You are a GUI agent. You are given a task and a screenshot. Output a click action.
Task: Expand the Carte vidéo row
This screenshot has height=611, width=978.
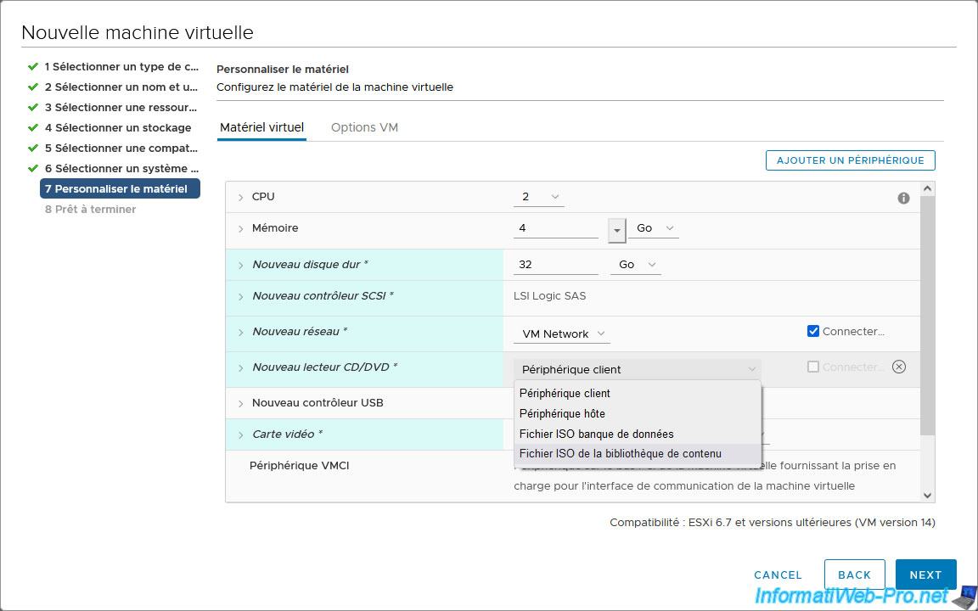click(x=241, y=435)
